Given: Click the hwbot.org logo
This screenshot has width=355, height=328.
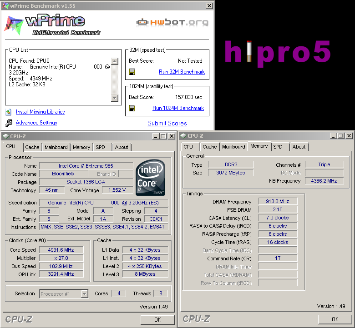Looking at the screenshot, I should (172, 22).
